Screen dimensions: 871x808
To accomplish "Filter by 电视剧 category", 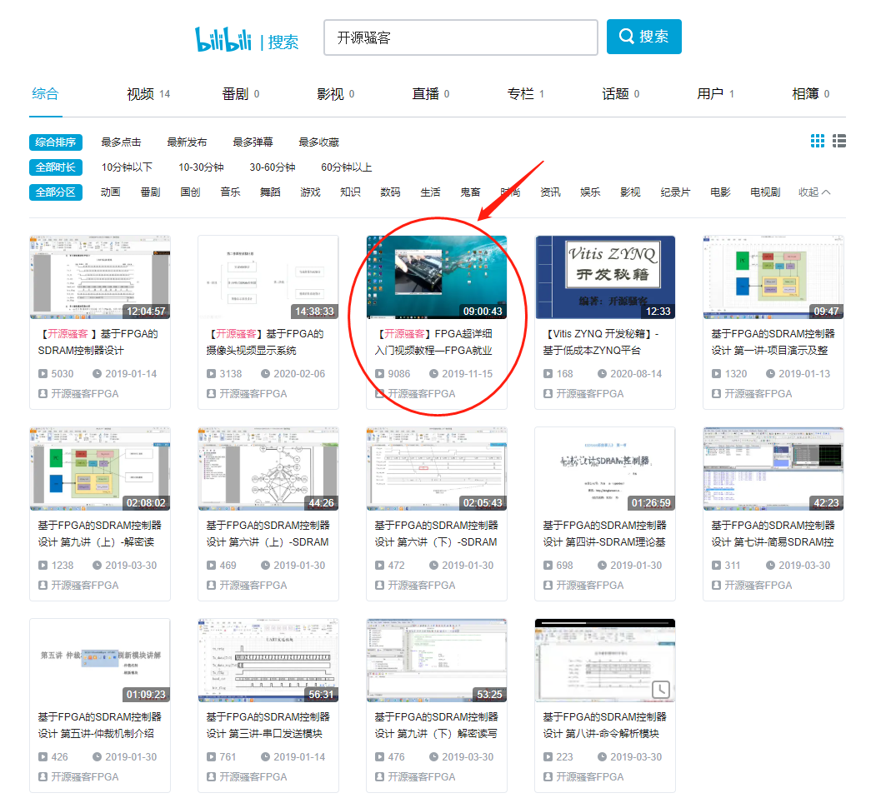I will click(765, 192).
